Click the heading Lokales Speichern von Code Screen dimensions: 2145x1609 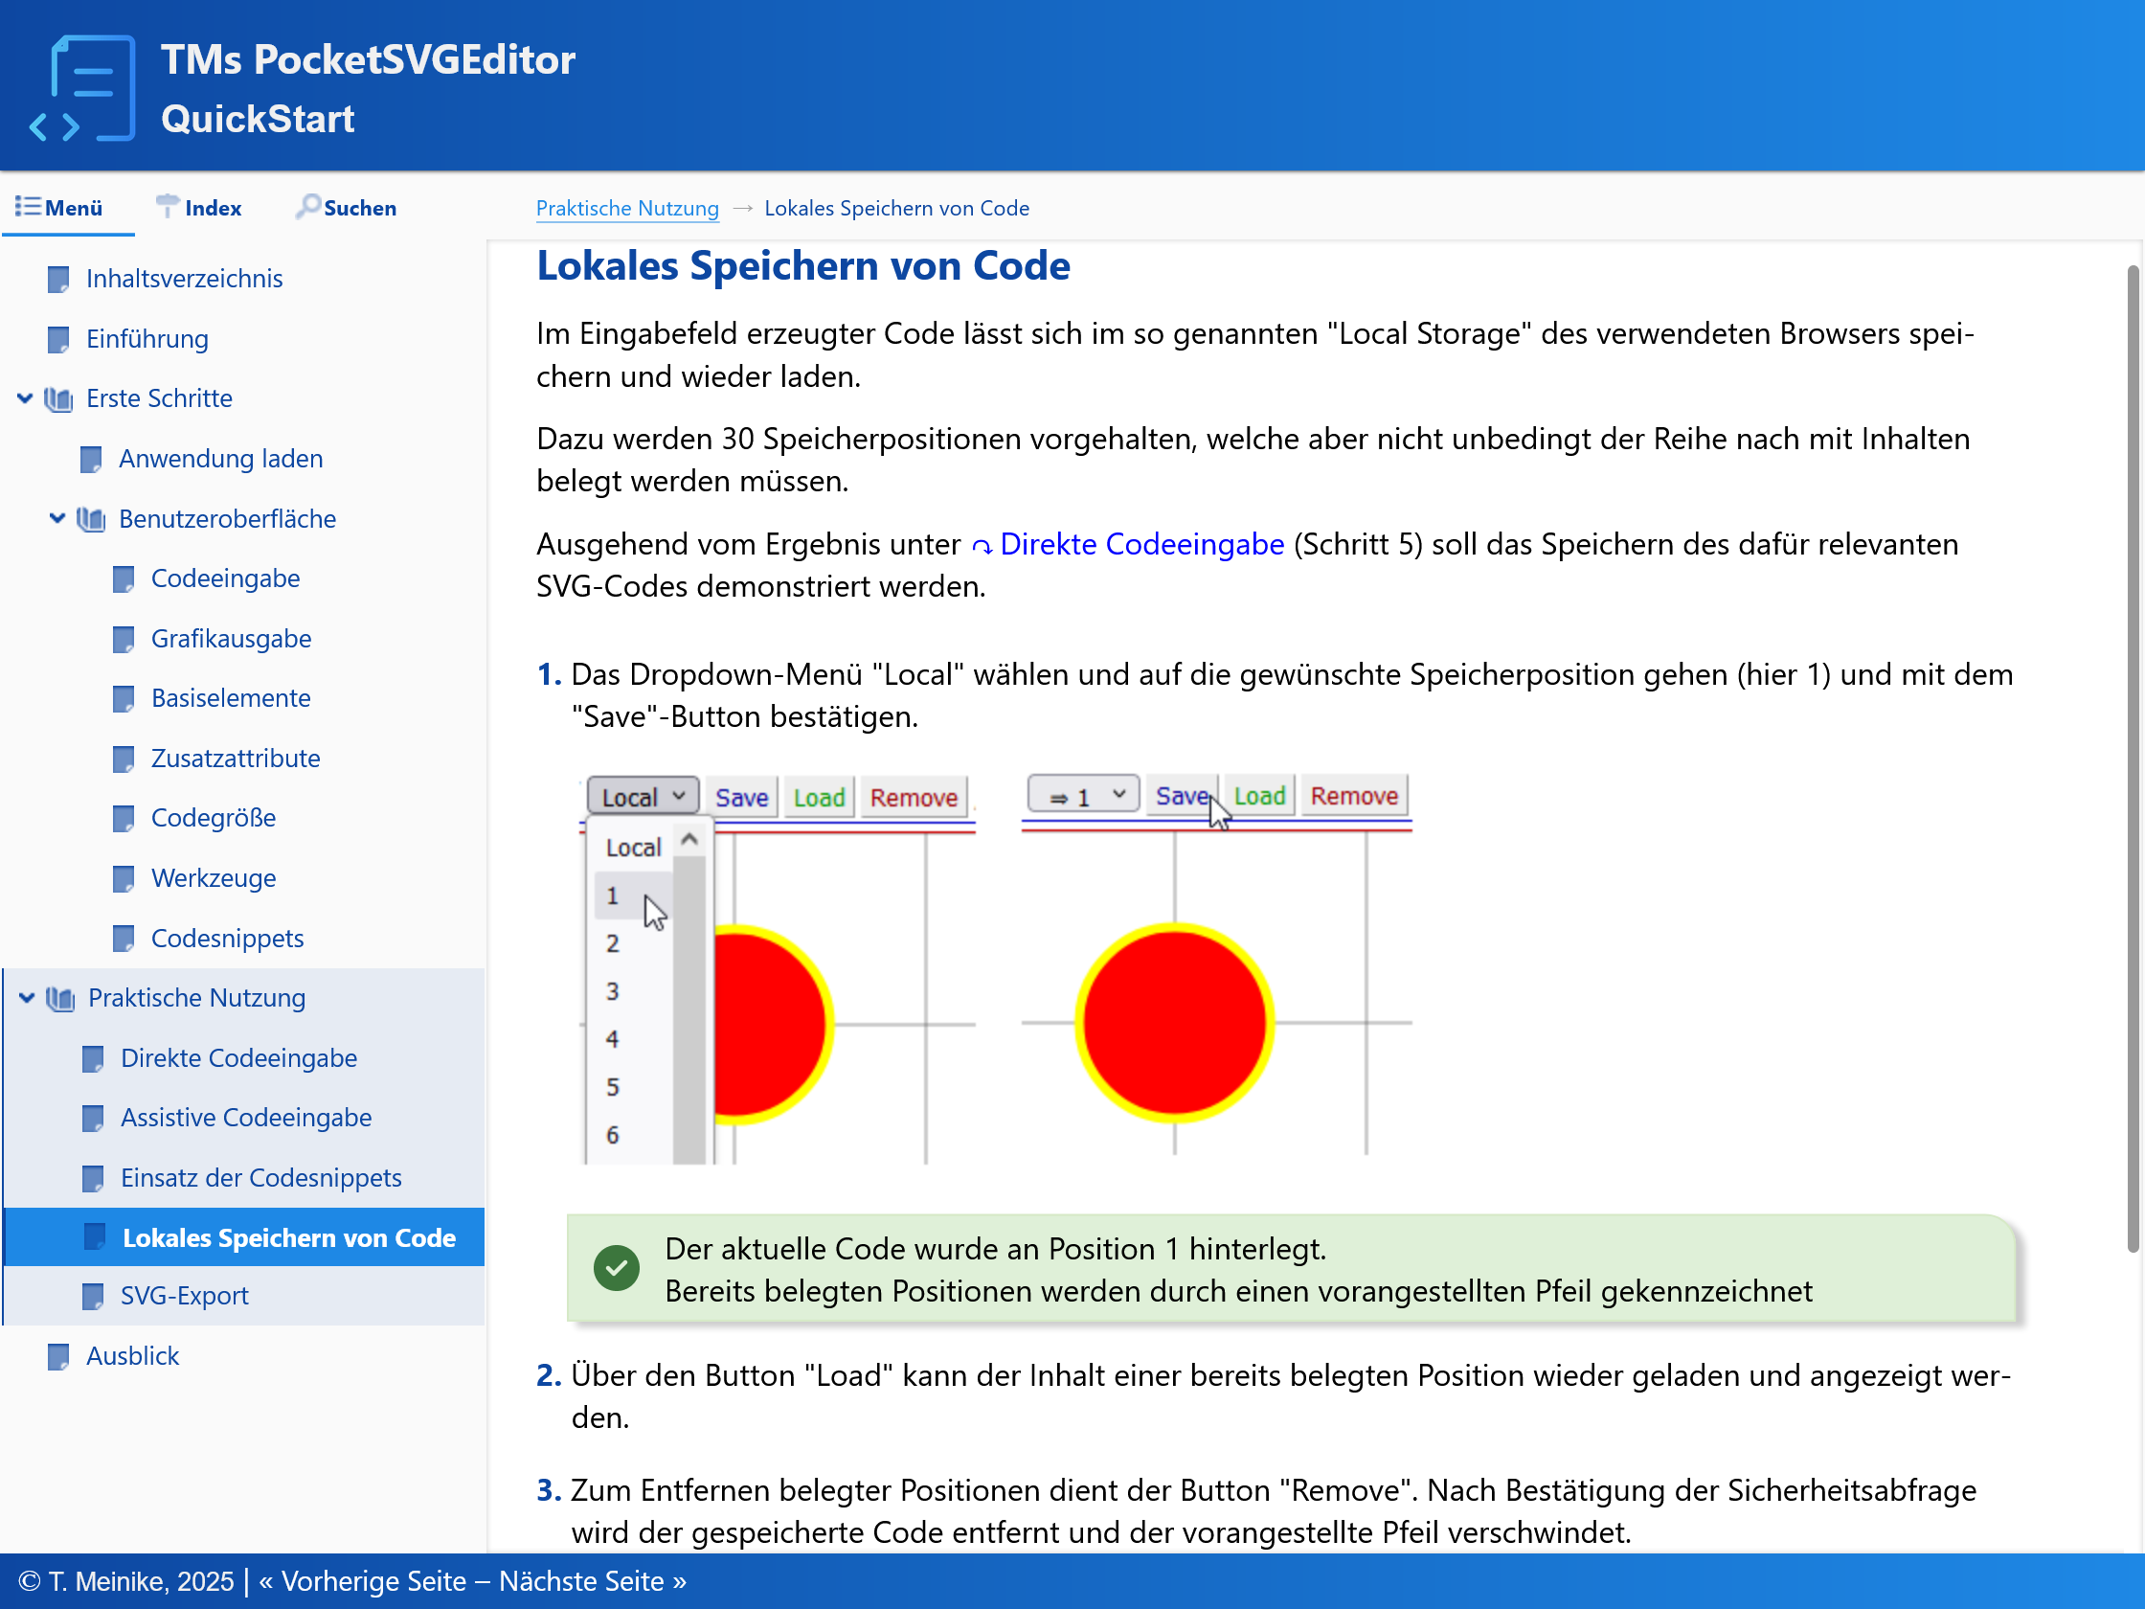coord(802,265)
